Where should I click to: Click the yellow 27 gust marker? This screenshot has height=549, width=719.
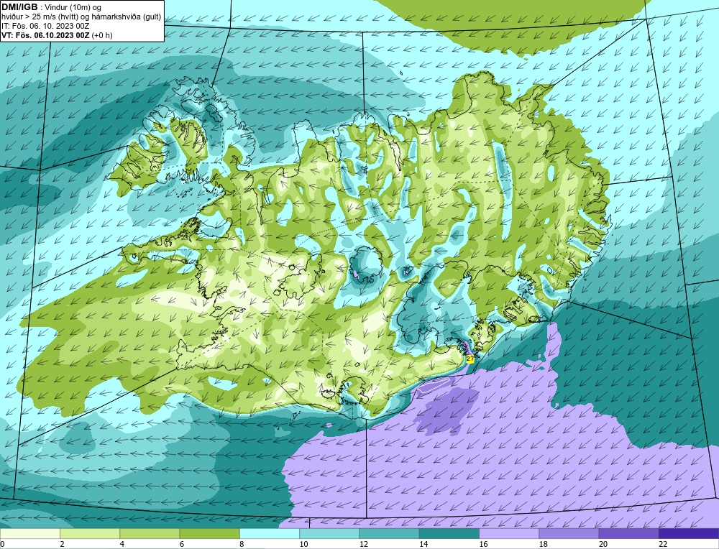(x=470, y=359)
